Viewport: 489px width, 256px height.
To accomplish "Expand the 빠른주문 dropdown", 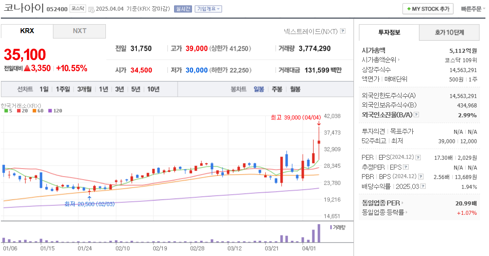I will [473, 9].
